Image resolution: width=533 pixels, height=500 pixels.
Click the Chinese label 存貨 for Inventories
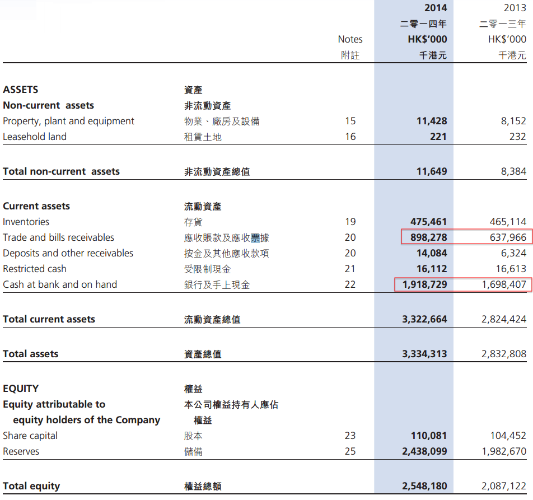point(193,222)
